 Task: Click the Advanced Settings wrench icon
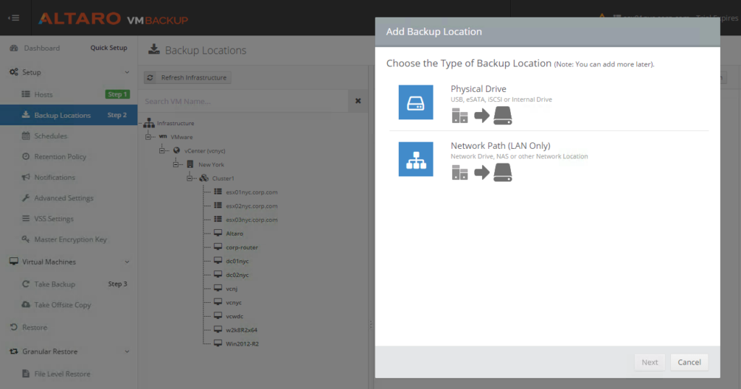25,198
